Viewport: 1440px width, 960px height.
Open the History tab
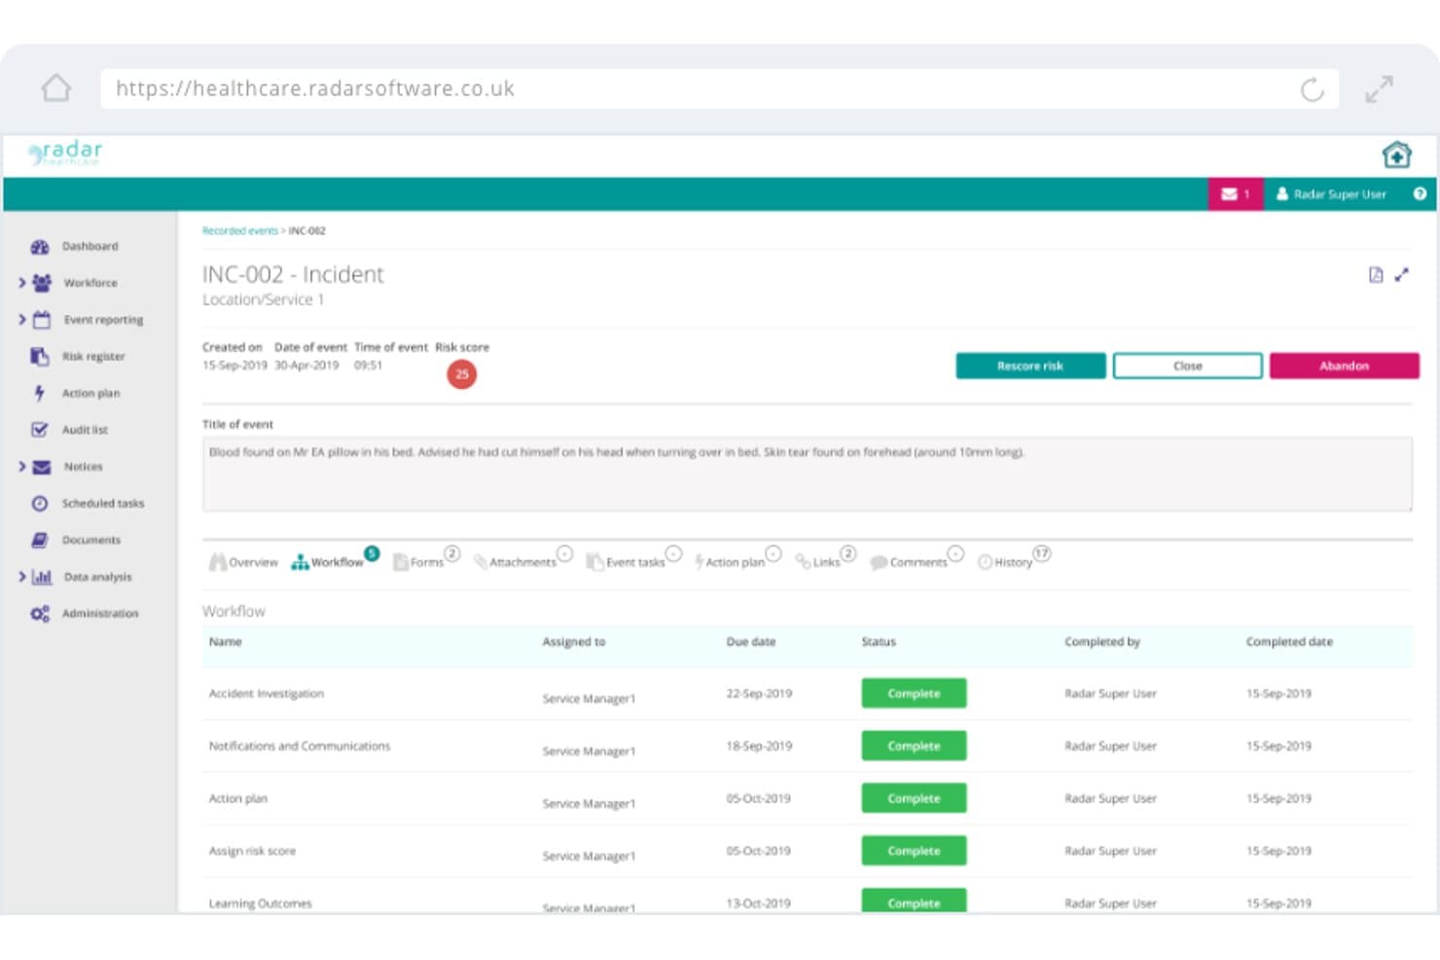point(1014,560)
